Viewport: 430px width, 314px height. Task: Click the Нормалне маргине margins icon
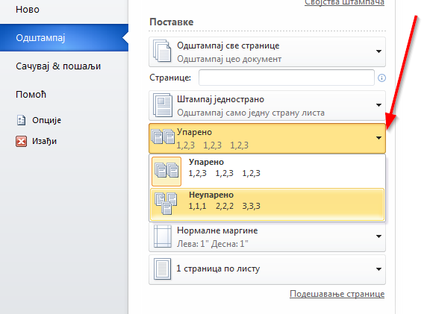click(162, 236)
